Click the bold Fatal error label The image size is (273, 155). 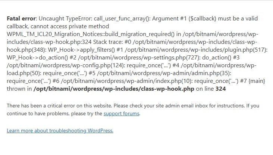coord(21,19)
